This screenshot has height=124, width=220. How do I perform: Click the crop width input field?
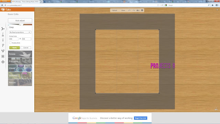coord(14,39)
